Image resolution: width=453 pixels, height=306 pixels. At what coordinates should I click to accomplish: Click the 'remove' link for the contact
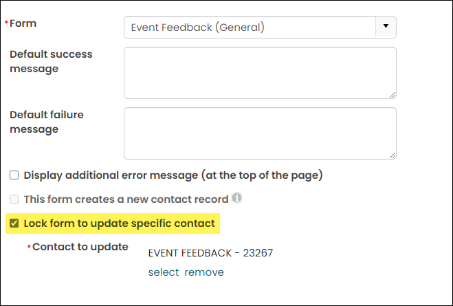coord(204,272)
